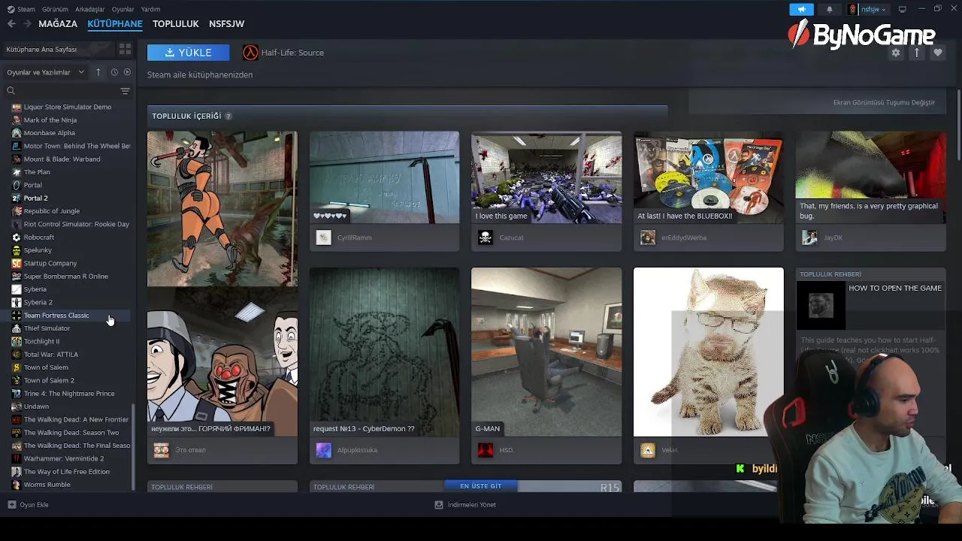Click the Startup Company game icon
The height and width of the screenshot is (541, 962).
[x=17, y=264]
